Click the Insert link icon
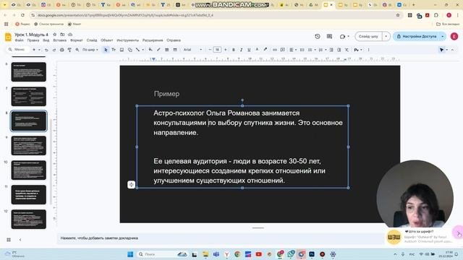The image size is (463, 260). click(275, 50)
